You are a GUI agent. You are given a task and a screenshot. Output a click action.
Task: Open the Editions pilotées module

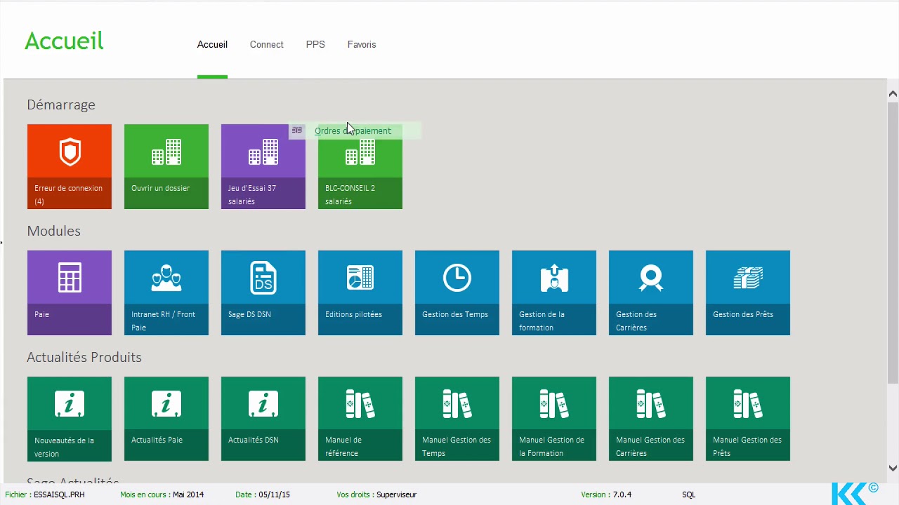point(360,292)
